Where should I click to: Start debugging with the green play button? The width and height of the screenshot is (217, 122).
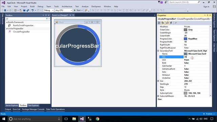[75, 11]
